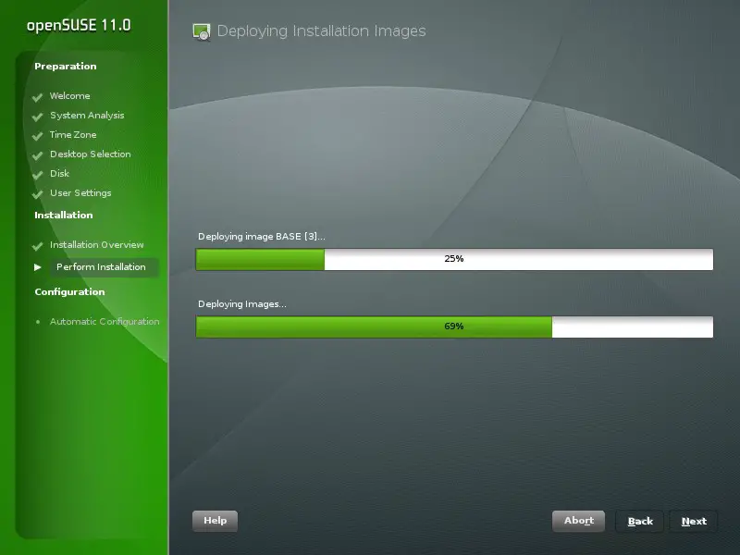740x555 pixels.
Task: Click the checkmark icon beside Disk
Action: pyautogui.click(x=38, y=175)
